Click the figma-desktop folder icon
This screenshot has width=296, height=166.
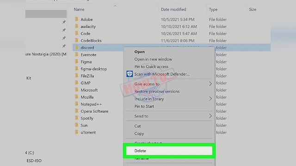[76, 69]
